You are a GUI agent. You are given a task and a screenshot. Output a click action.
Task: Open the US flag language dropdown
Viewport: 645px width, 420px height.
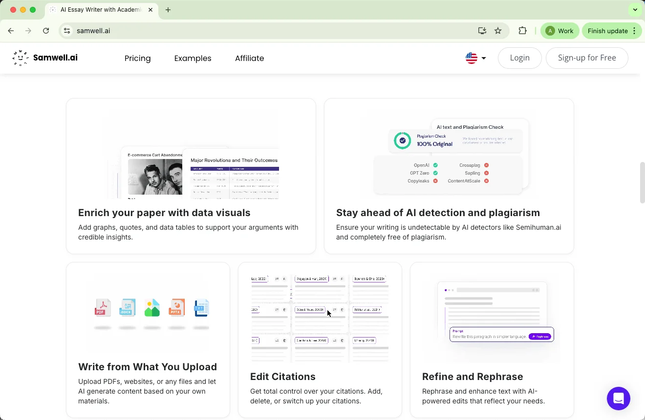(x=475, y=58)
